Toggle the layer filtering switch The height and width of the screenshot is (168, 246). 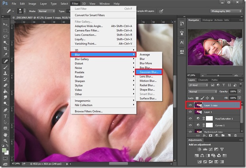(x=240, y=85)
